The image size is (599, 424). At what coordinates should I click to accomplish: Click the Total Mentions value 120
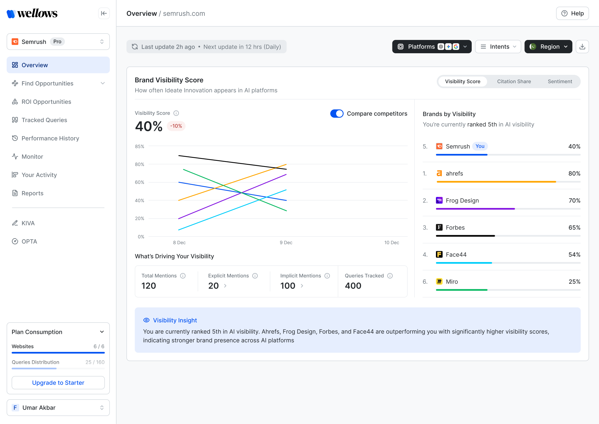click(x=149, y=286)
